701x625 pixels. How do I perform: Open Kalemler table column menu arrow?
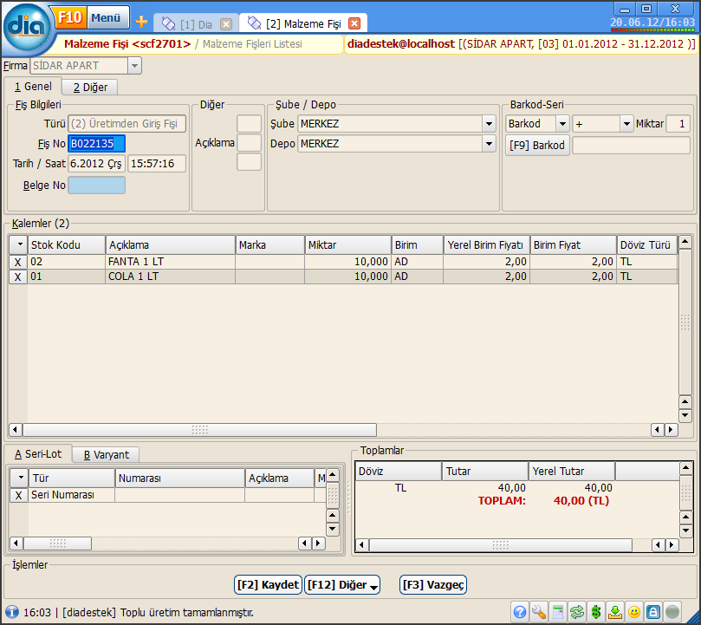click(x=19, y=244)
